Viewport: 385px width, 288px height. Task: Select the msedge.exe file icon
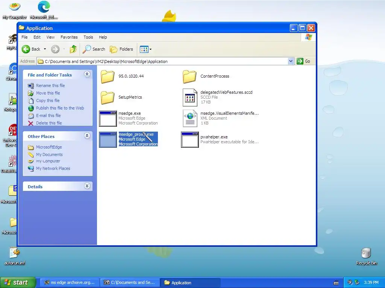[x=108, y=118]
